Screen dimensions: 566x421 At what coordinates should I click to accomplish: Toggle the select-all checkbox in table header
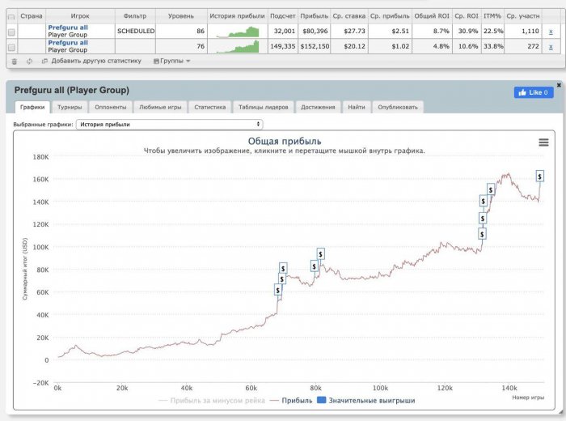(x=11, y=17)
